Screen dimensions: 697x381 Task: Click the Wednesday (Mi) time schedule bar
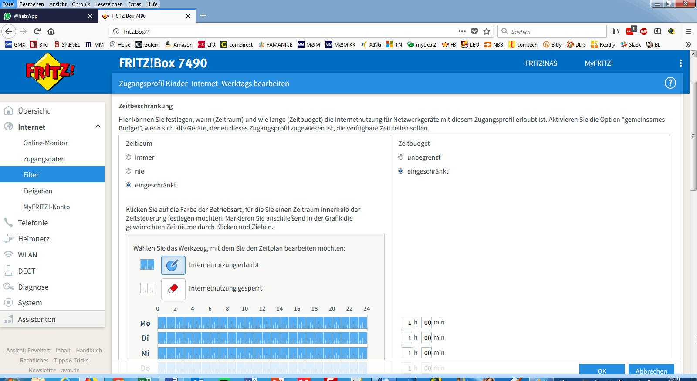pos(262,353)
